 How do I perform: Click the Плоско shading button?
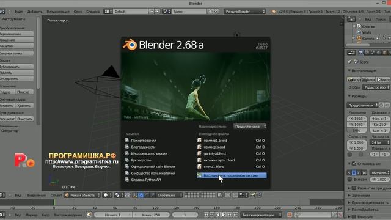point(24,92)
